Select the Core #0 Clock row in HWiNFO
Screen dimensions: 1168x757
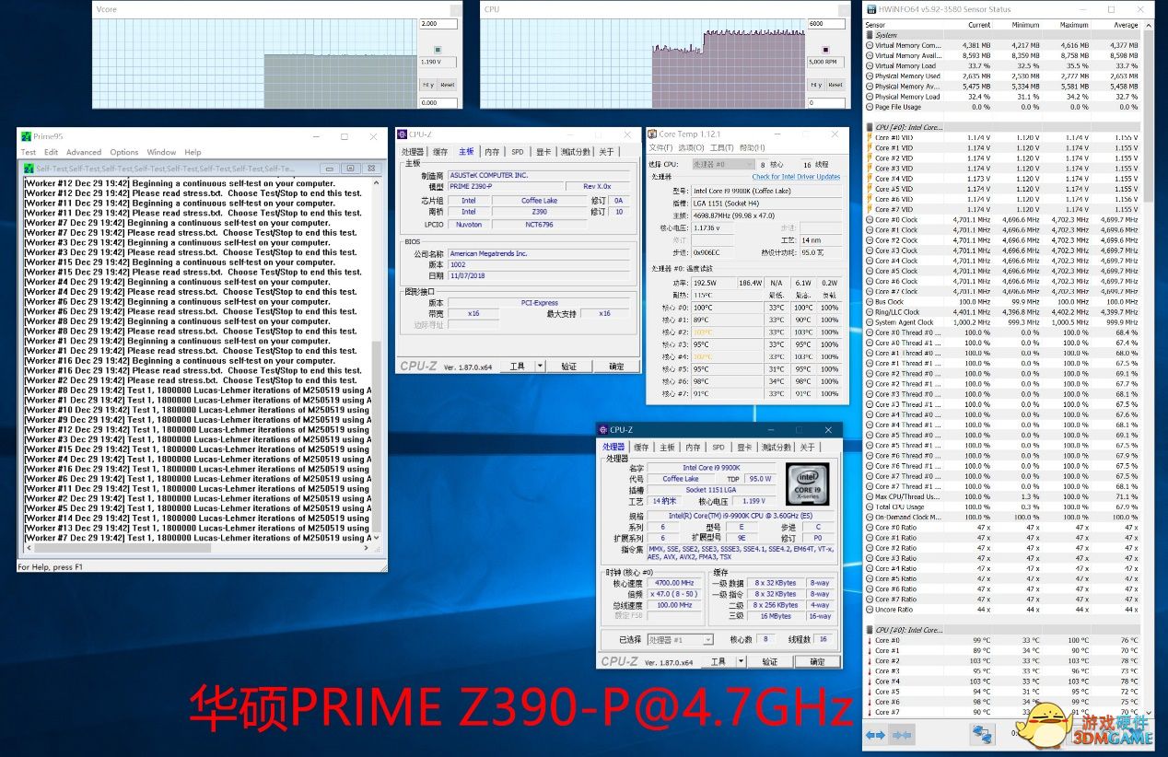pos(1002,220)
